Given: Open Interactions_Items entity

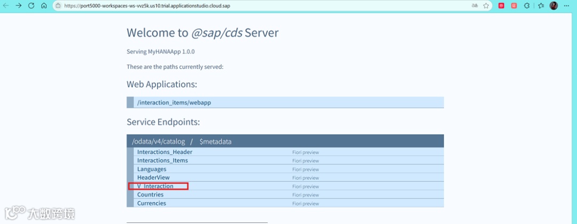Looking at the screenshot, I should [162, 160].
